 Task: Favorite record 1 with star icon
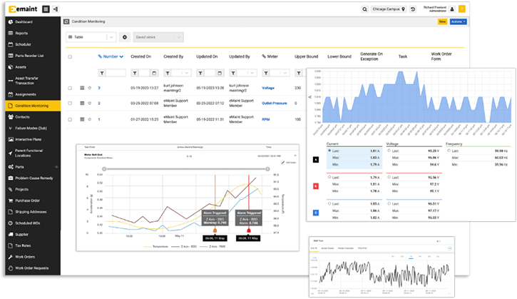coord(90,119)
